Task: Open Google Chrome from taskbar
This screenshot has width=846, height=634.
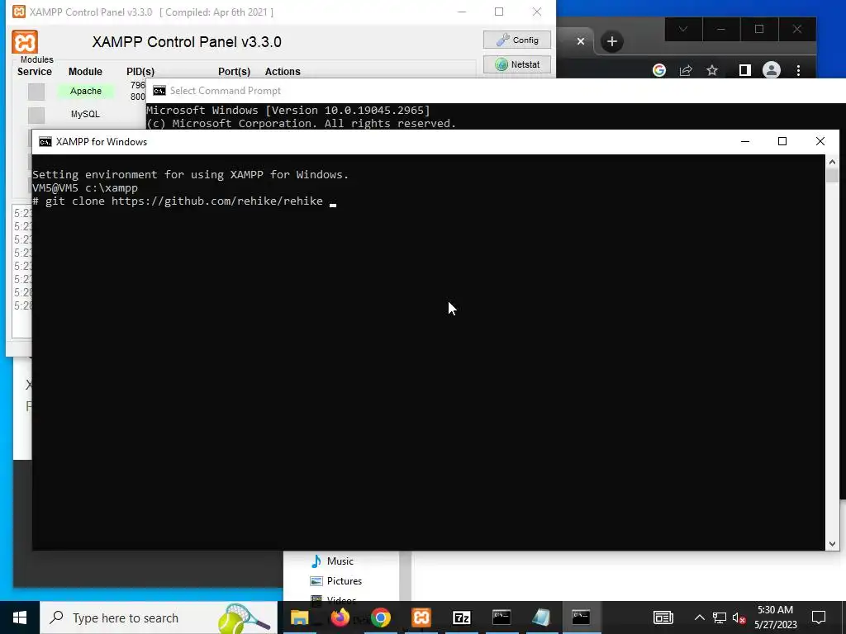Action: tap(380, 617)
